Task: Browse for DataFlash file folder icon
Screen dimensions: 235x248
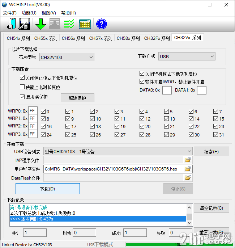Action: click(x=188, y=178)
